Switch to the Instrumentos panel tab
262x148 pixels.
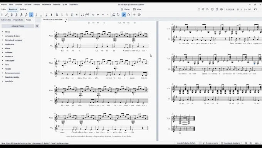tap(6, 20)
